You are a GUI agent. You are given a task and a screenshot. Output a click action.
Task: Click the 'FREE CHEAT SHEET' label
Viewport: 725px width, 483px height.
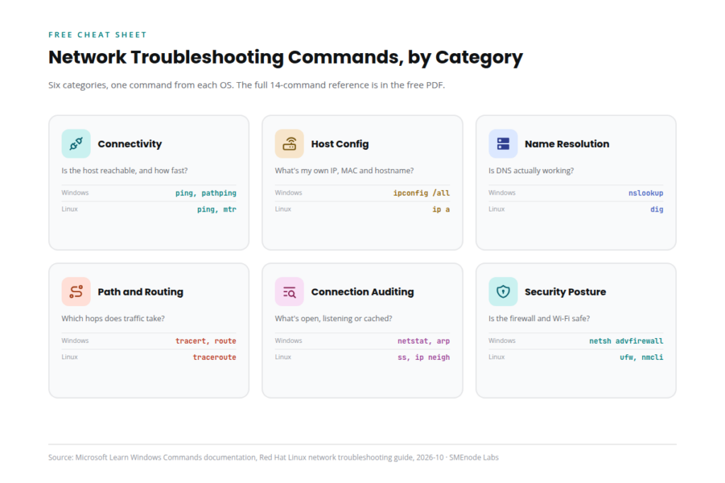(98, 35)
